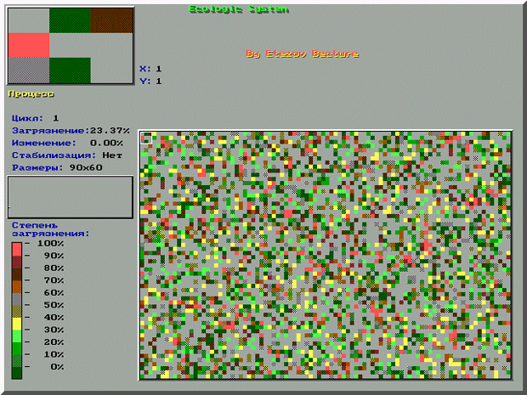527x395 pixels.
Task: Click the Ecologic System title
Action: [238, 9]
